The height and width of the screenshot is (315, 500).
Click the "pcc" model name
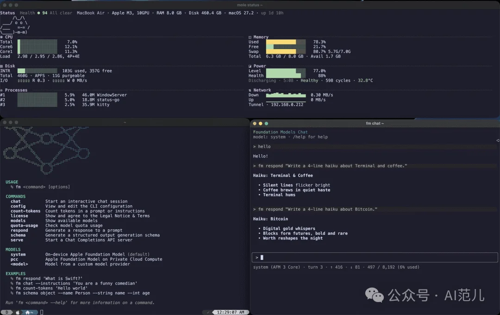pyautogui.click(x=14, y=259)
